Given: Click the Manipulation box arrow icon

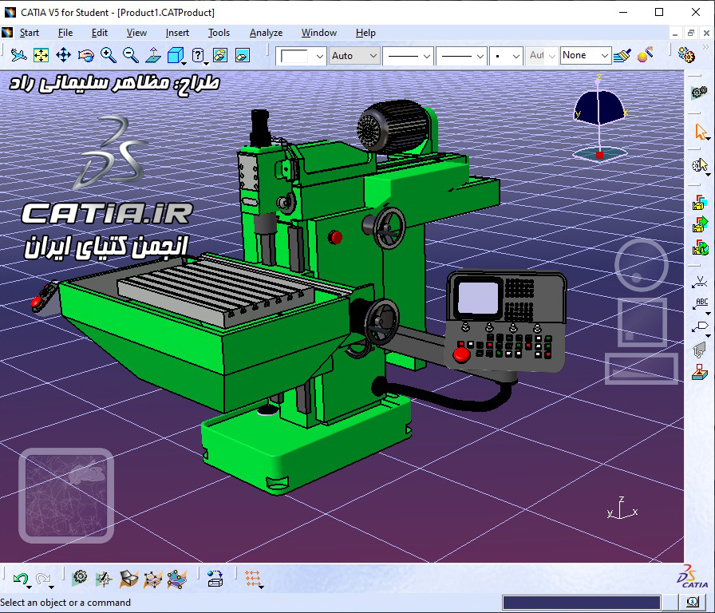Looking at the screenshot, I should tap(215, 579).
